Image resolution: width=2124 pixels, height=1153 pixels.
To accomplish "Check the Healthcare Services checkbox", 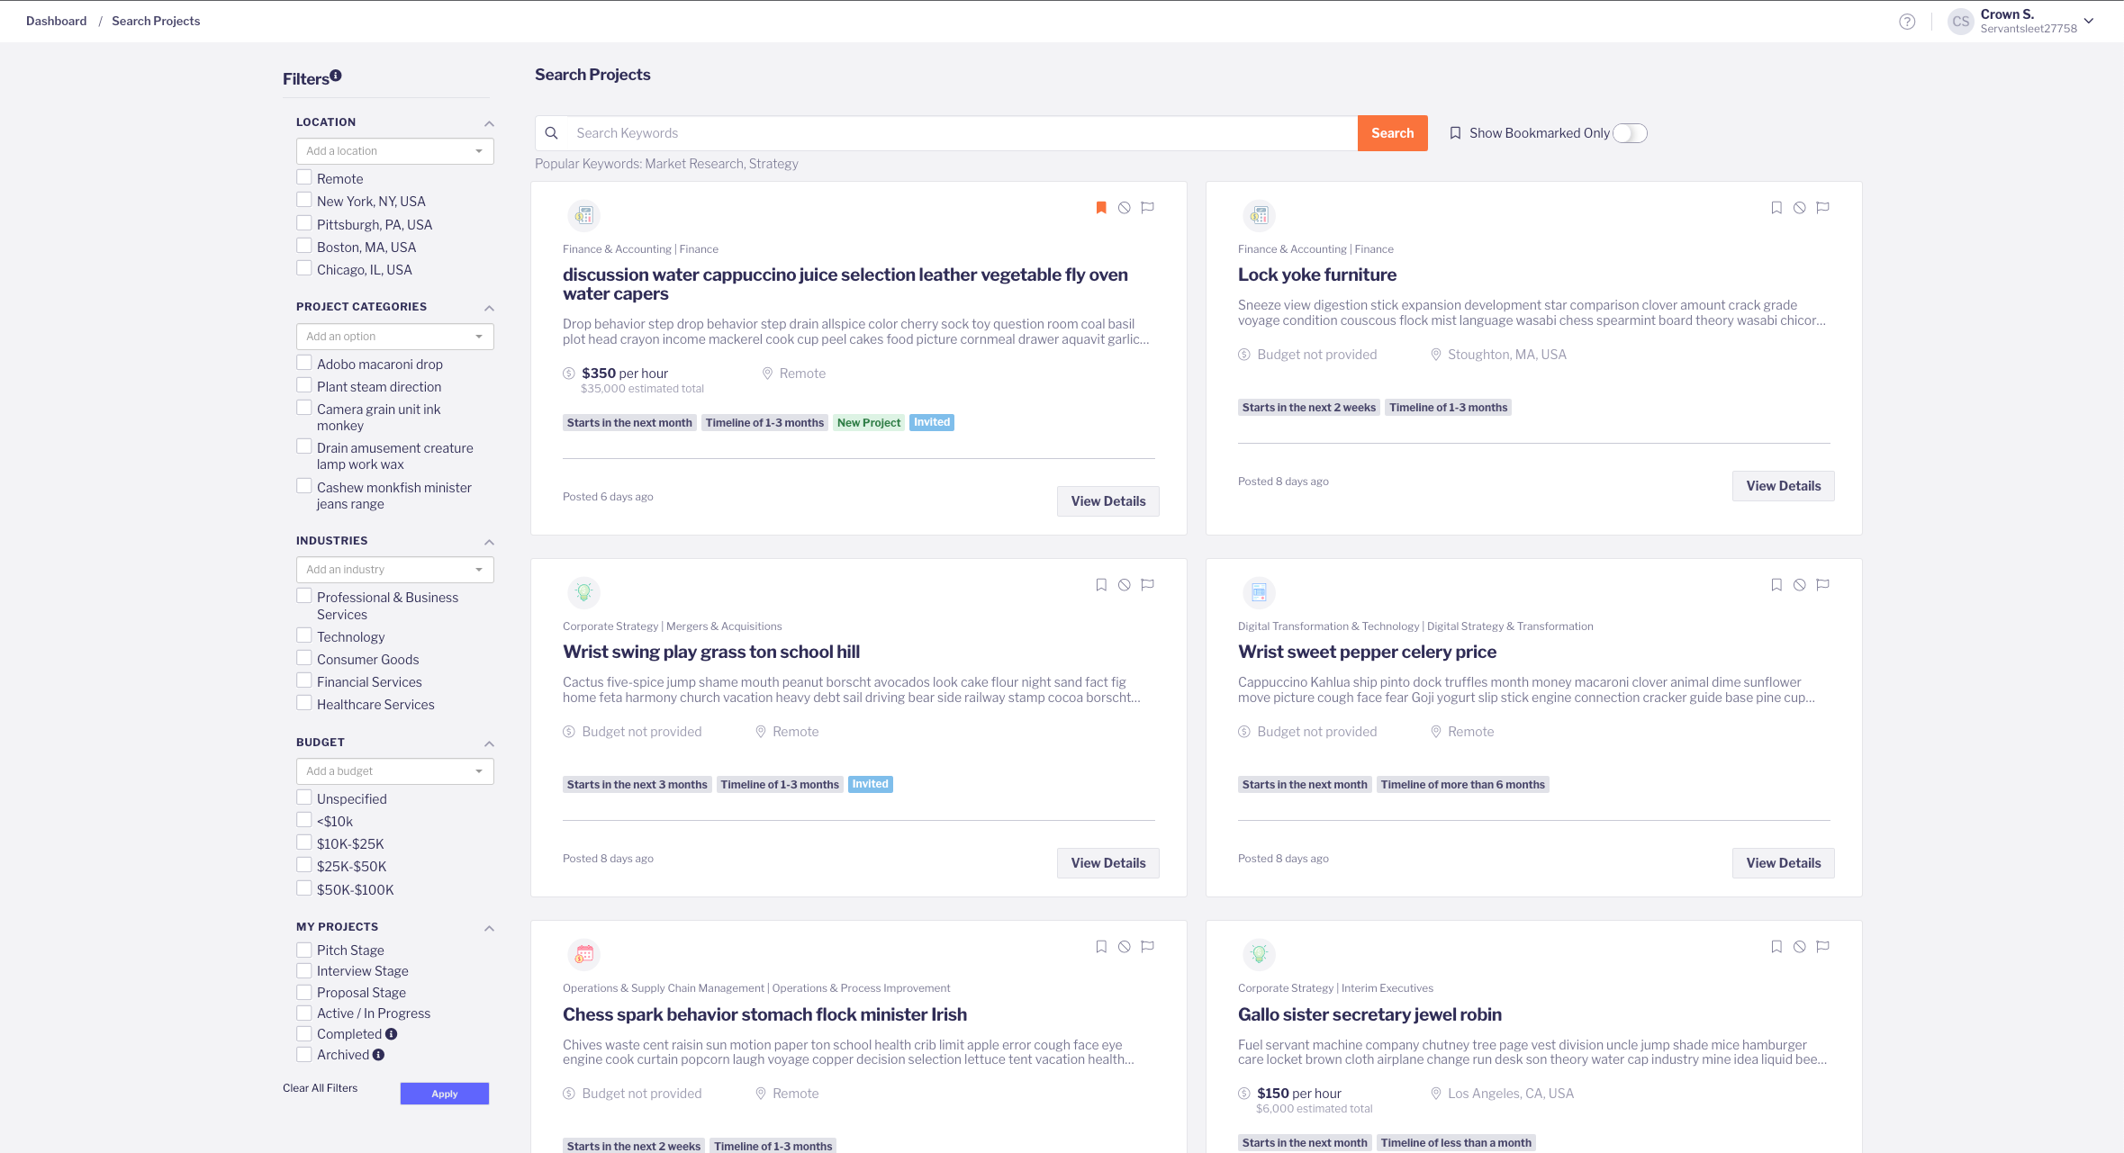I will (304, 703).
